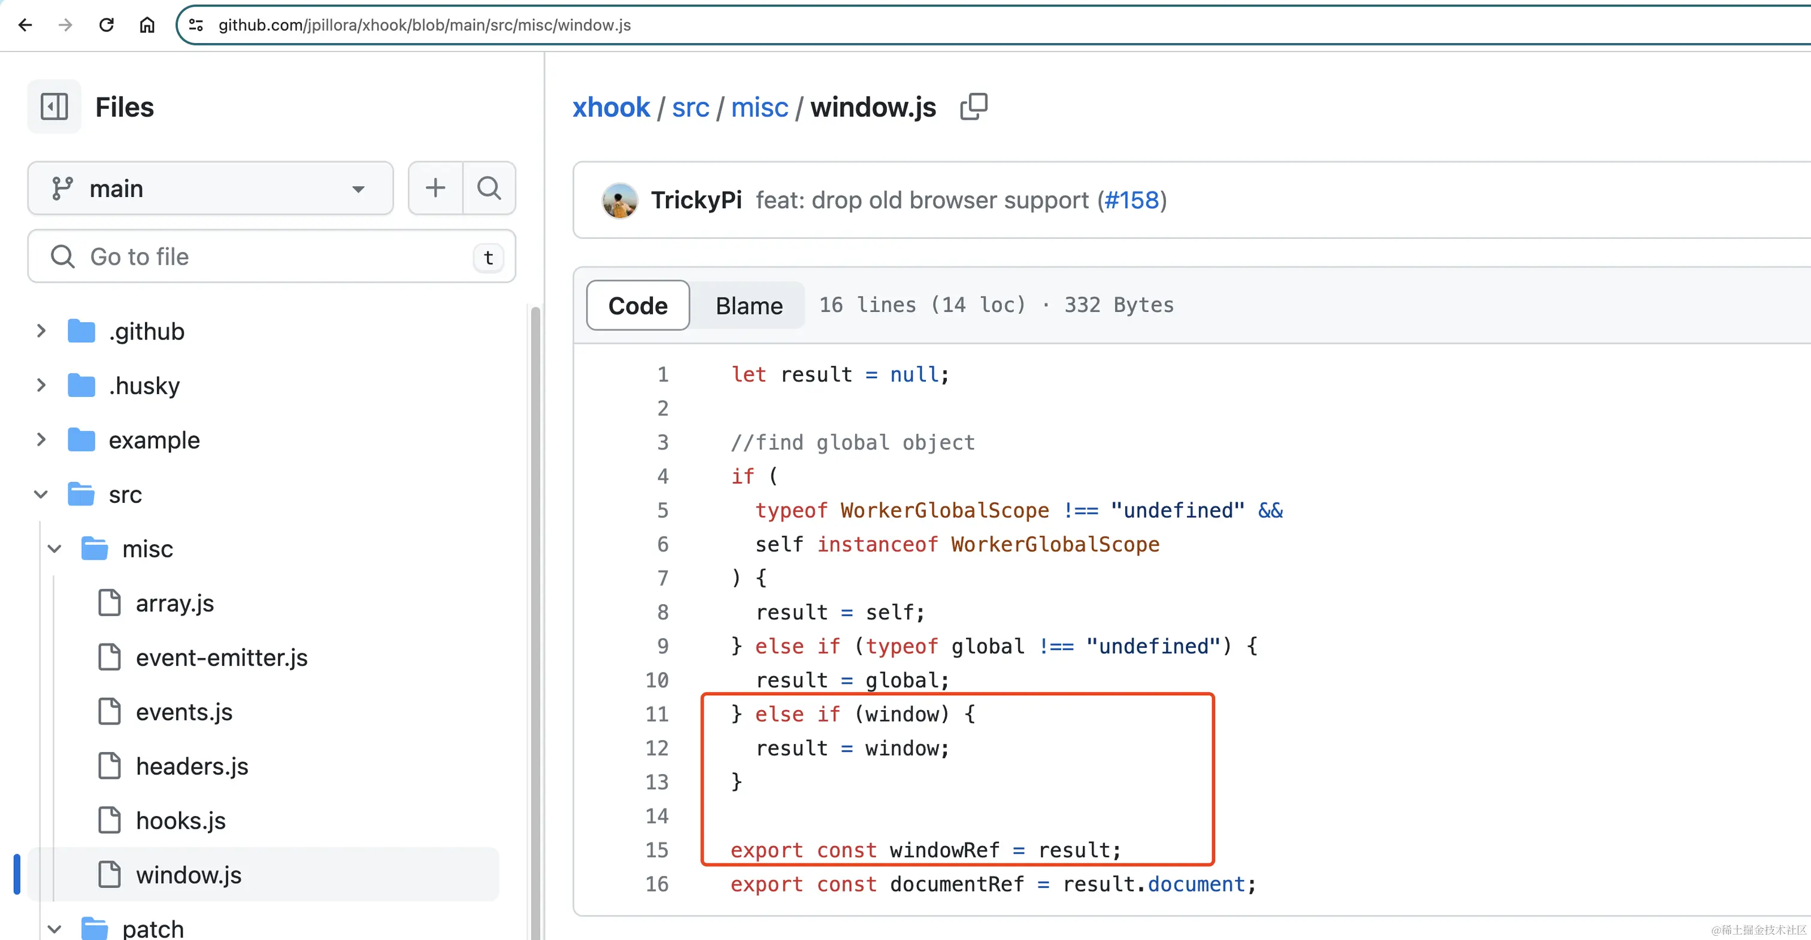This screenshot has height=940, width=1811.
Task: Collapse the src folder
Action: pyautogui.click(x=41, y=495)
